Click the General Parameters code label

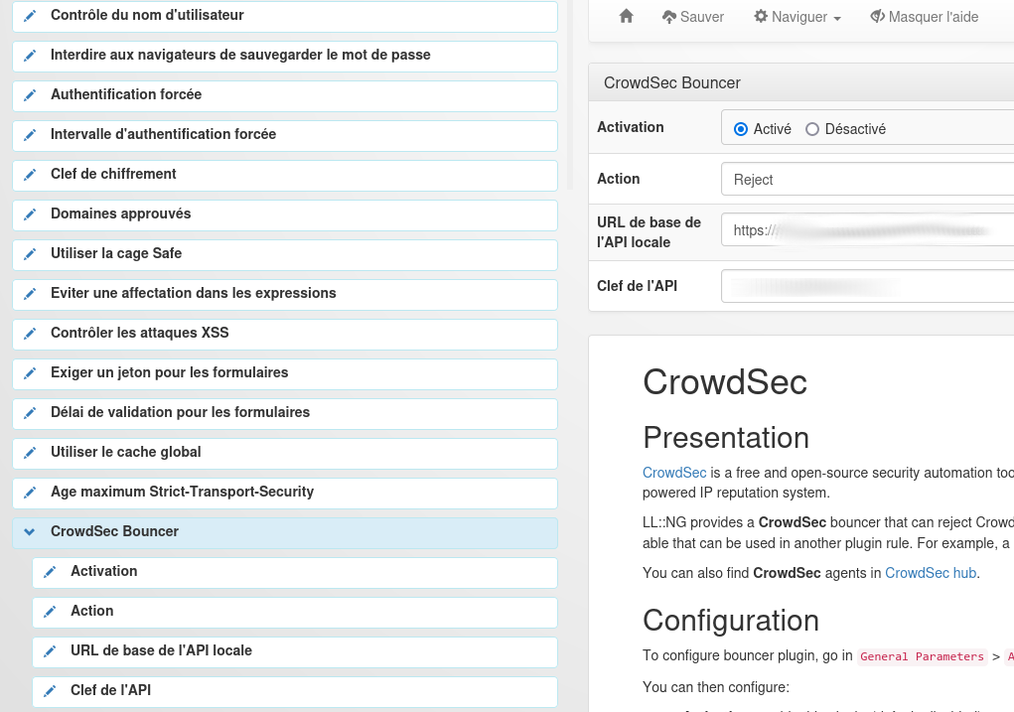click(x=923, y=656)
